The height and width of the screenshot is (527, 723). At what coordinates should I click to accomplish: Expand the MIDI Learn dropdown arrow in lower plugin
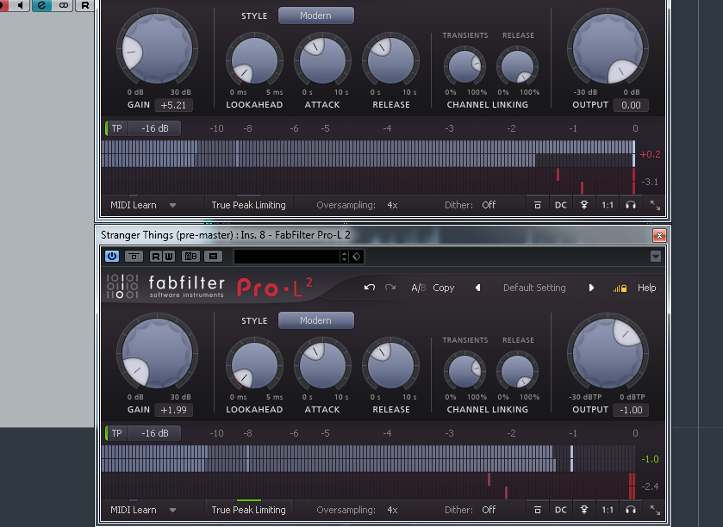(x=172, y=510)
